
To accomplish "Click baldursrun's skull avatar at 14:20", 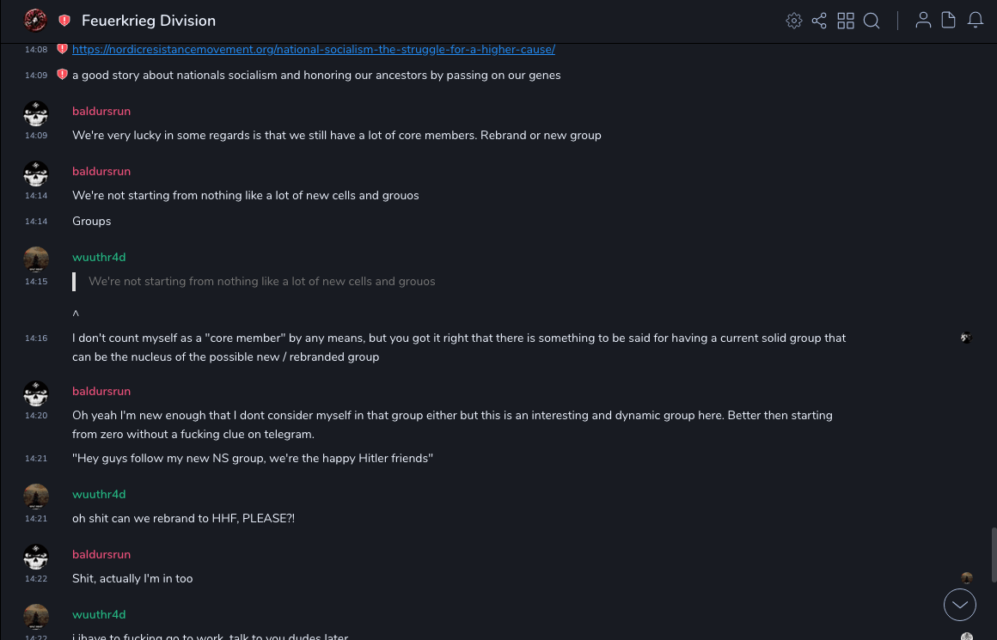I will [36, 393].
